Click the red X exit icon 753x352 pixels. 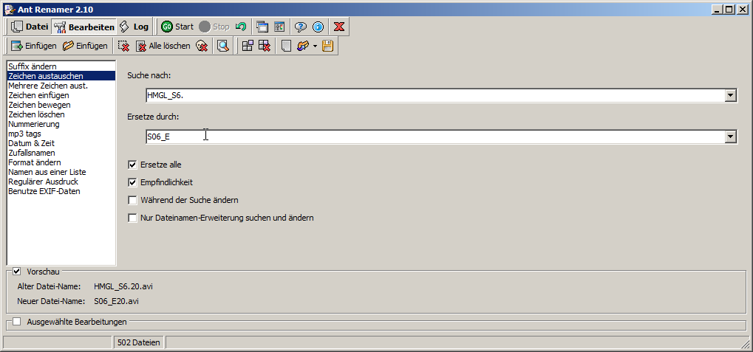339,27
